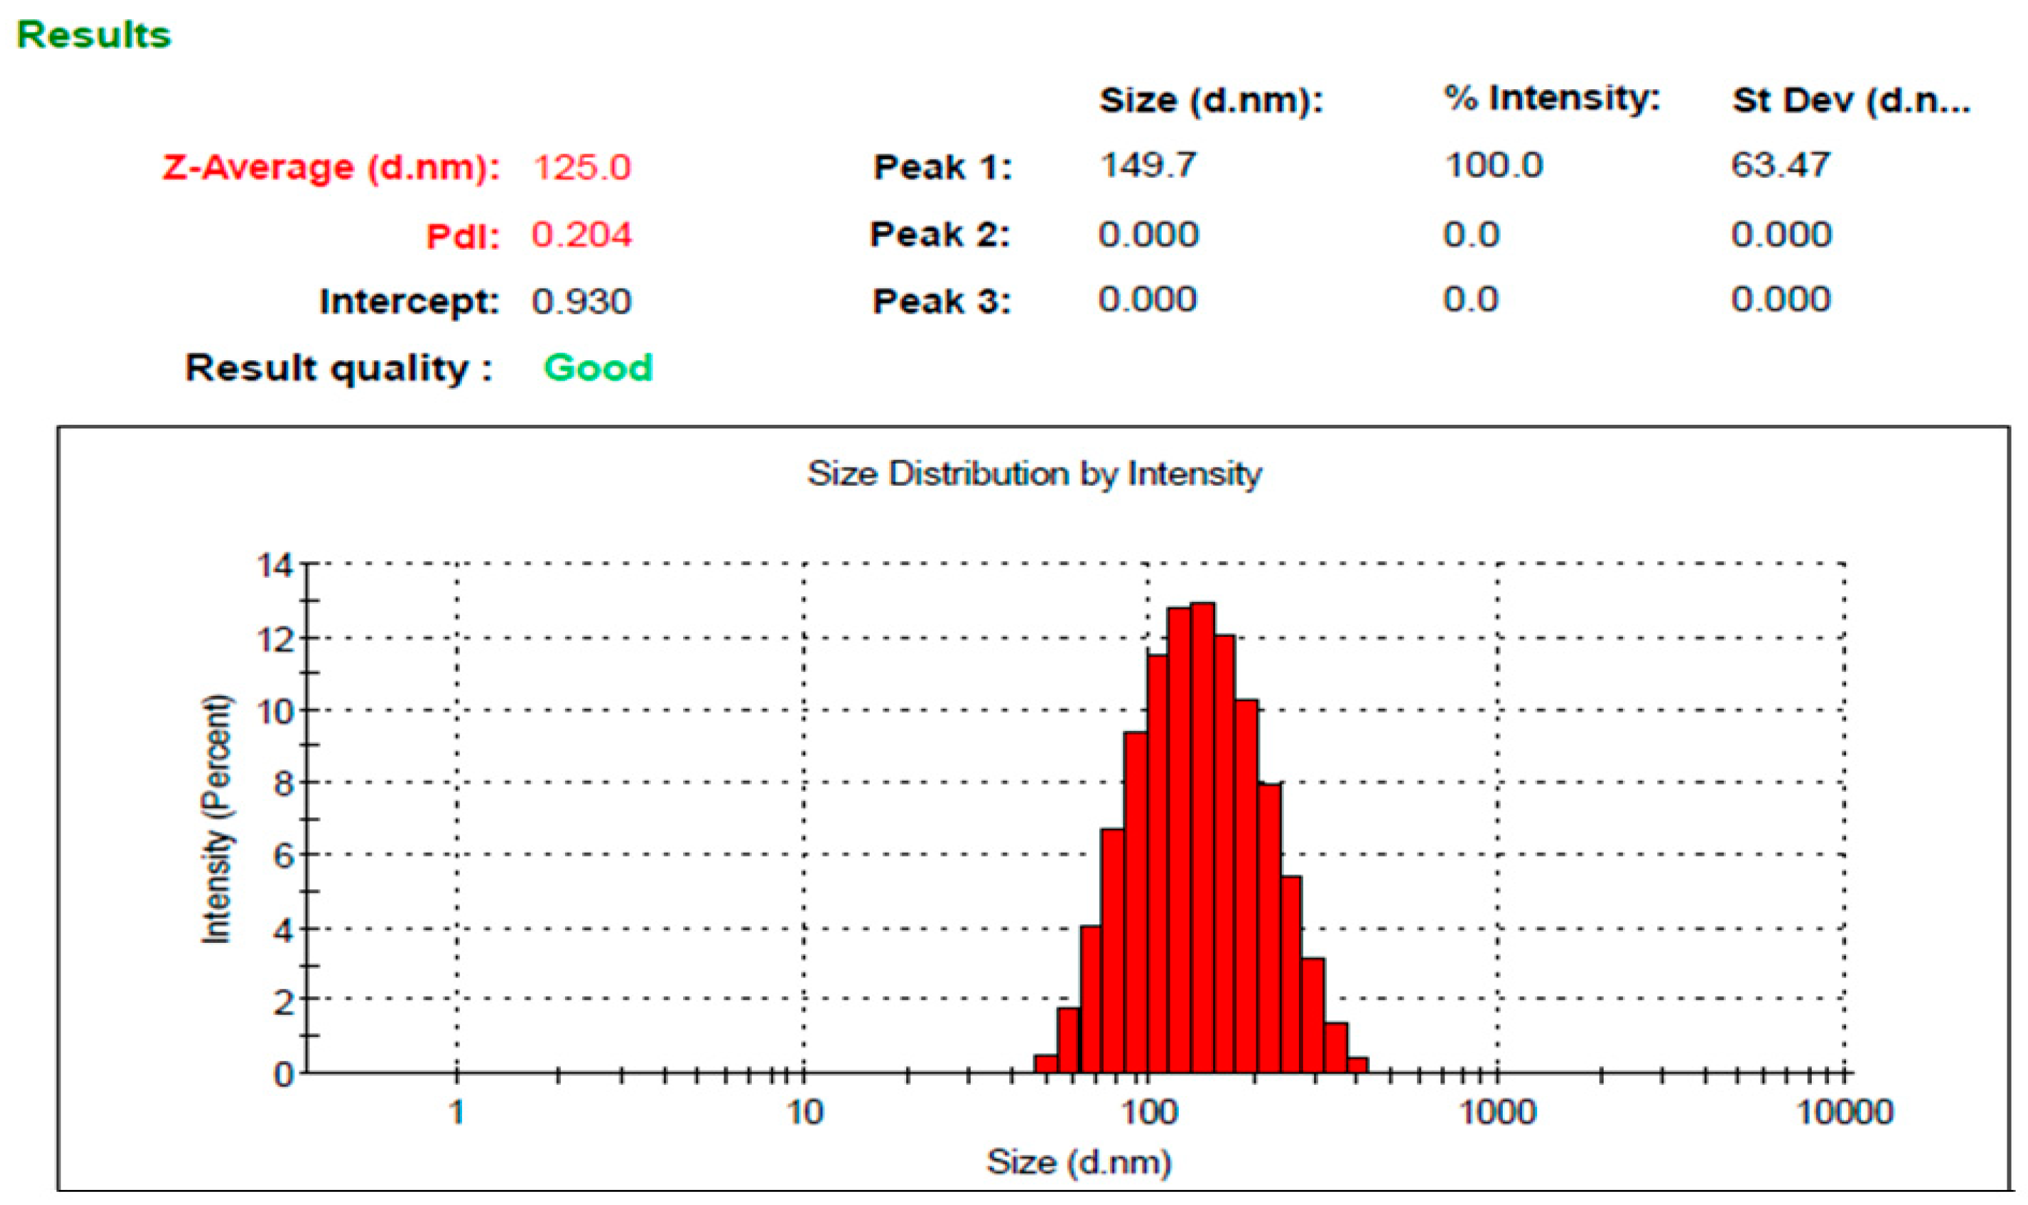The height and width of the screenshot is (1205, 2028).
Task: Click the Intercept value 0.930
Action: pos(581,301)
